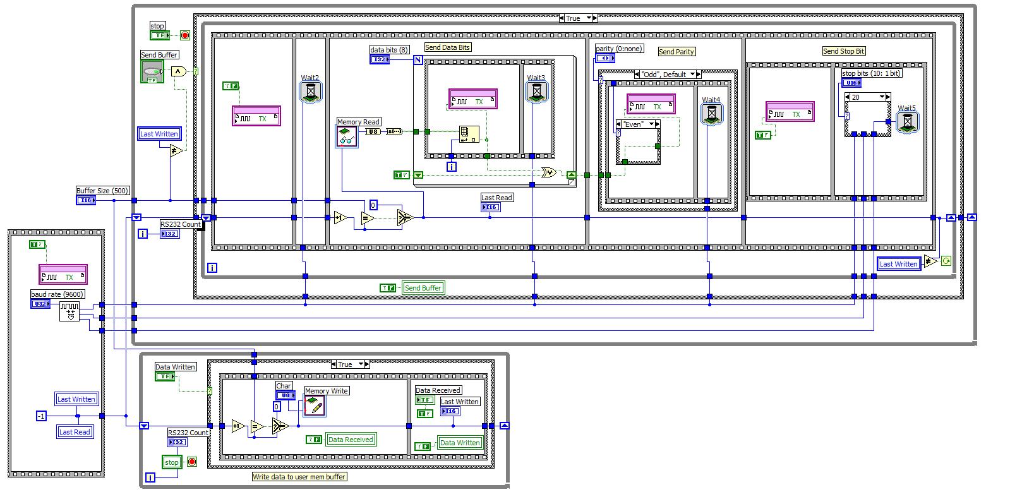The image size is (1010, 492).
Task: Go to the next case of the bottom True structure
Action: pyautogui.click(x=368, y=364)
